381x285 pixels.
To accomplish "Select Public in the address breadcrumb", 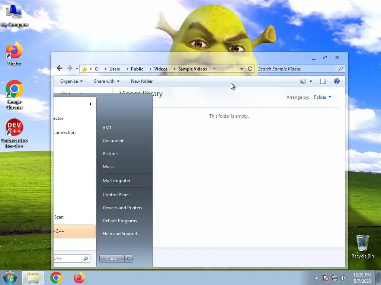I will click(x=137, y=69).
